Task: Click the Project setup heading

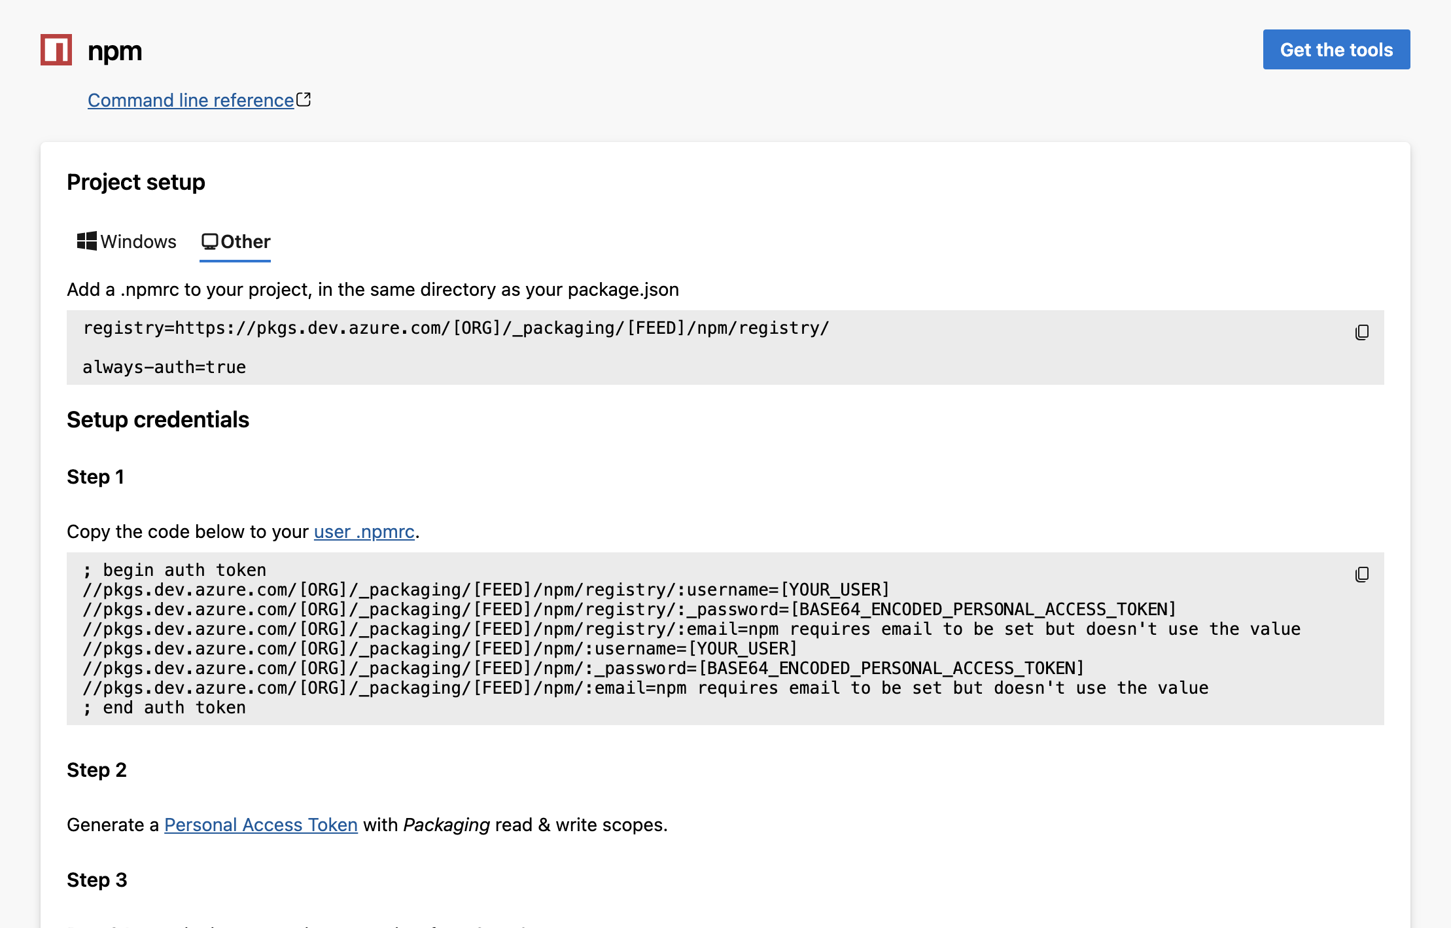Action: (136, 182)
